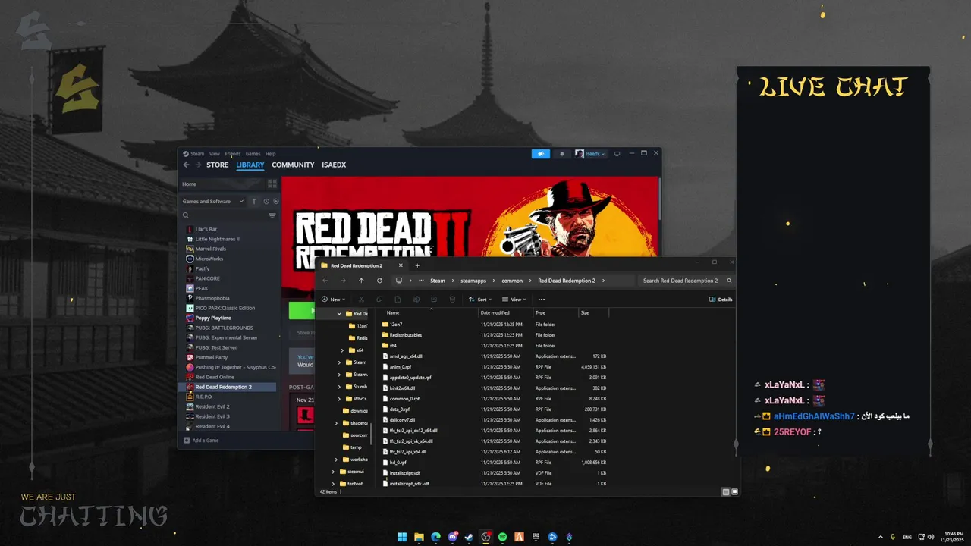Expand Who's folder in navigation tree
971x546 pixels.
point(339,399)
